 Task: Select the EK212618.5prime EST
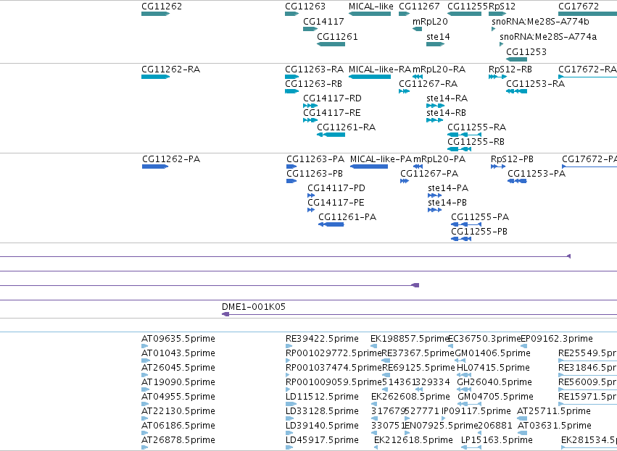click(376, 447)
